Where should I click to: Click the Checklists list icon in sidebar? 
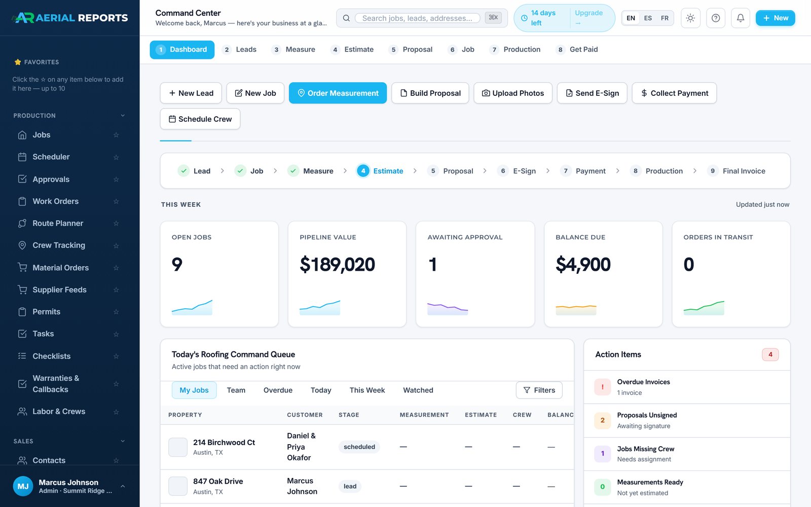[22, 356]
